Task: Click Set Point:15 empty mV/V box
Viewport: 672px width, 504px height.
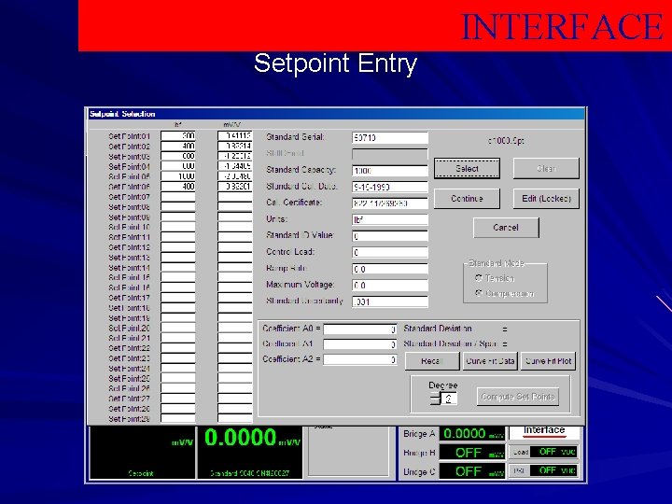Action: 234,277
